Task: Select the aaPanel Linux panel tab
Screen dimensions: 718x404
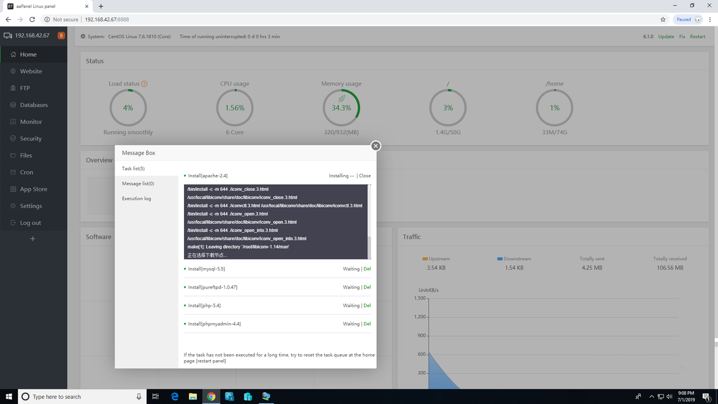Action: (48, 6)
